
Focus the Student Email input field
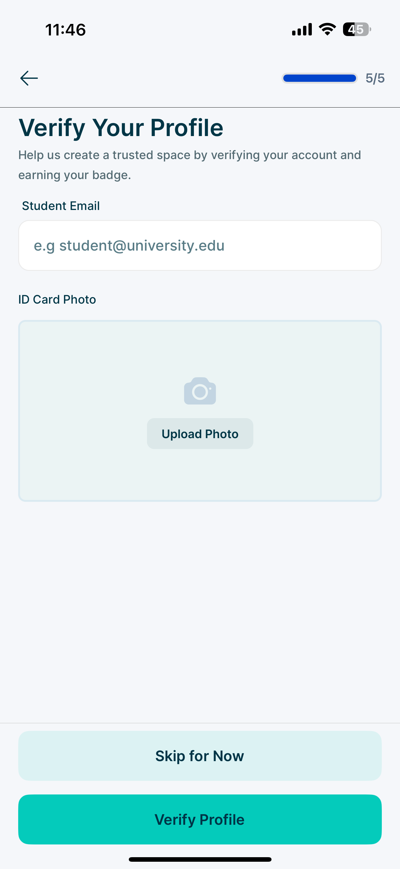click(x=200, y=246)
